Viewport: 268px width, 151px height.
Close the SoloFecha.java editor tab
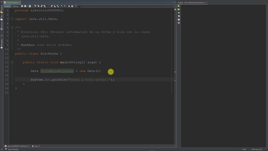coord(20,3)
